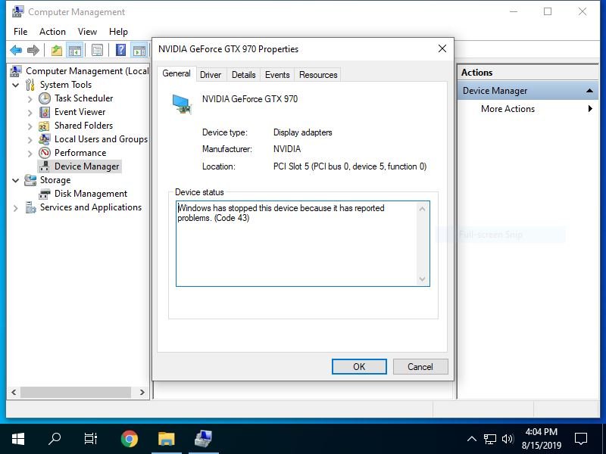Open the Help toolbar icon
Image resolution: width=606 pixels, height=454 pixels.
tap(120, 50)
